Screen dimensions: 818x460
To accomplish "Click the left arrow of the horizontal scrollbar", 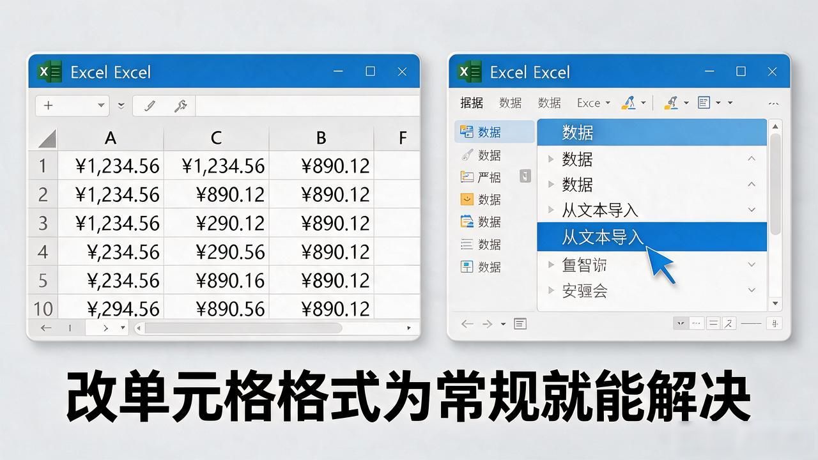I will pos(139,328).
